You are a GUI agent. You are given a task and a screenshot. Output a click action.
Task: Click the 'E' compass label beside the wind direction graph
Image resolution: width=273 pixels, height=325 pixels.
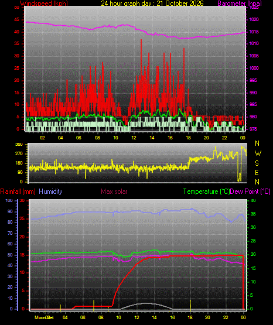coord(257,172)
